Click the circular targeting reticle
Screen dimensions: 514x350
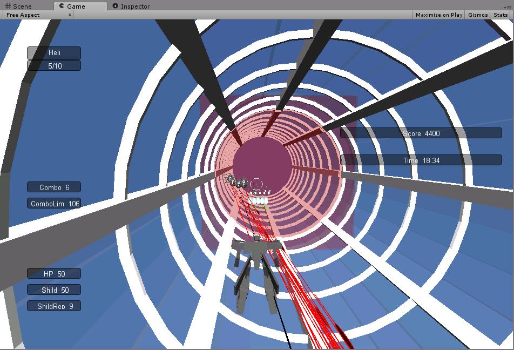tap(256, 184)
